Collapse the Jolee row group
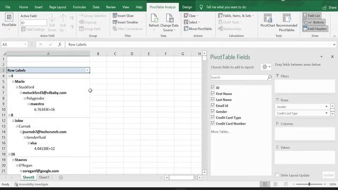This screenshot has height=190, width=338. 13,121
